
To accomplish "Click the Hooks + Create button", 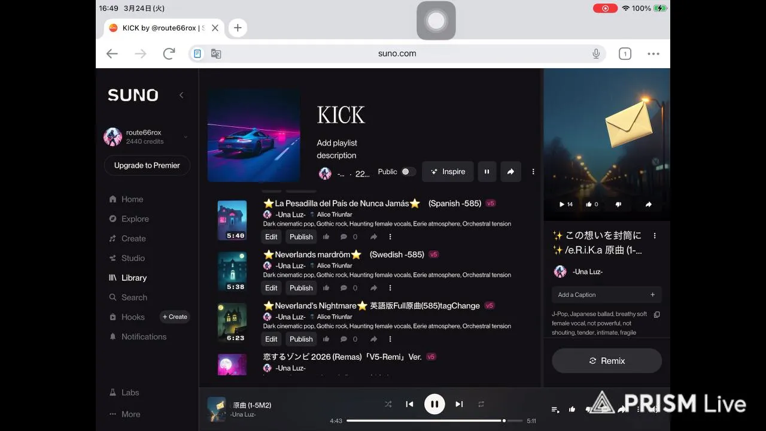I will (175, 317).
